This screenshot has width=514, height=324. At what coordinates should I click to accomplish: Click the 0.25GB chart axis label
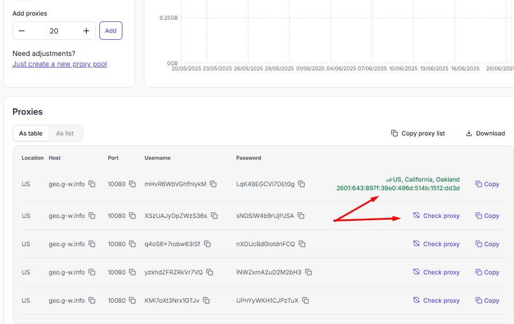169,18
